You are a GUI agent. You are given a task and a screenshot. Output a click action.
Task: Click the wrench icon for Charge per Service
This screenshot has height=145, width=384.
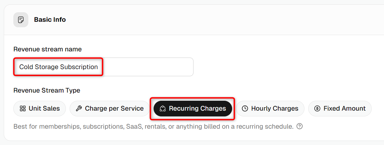[79, 109]
